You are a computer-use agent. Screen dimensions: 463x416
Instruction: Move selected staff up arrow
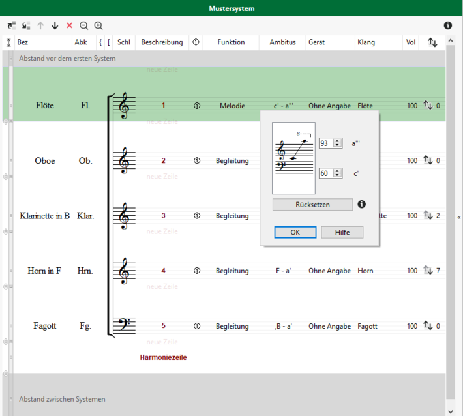coord(40,25)
